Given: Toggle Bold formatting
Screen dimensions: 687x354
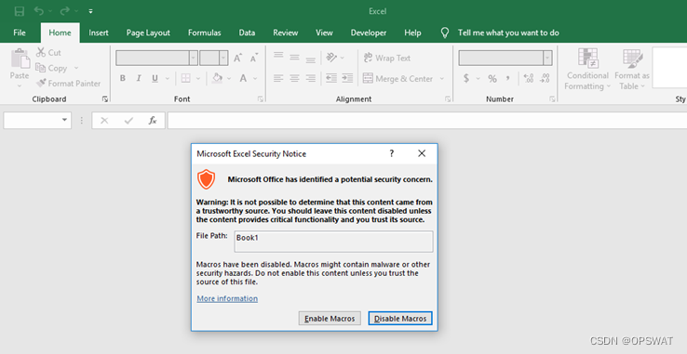Looking at the screenshot, I should (x=123, y=78).
